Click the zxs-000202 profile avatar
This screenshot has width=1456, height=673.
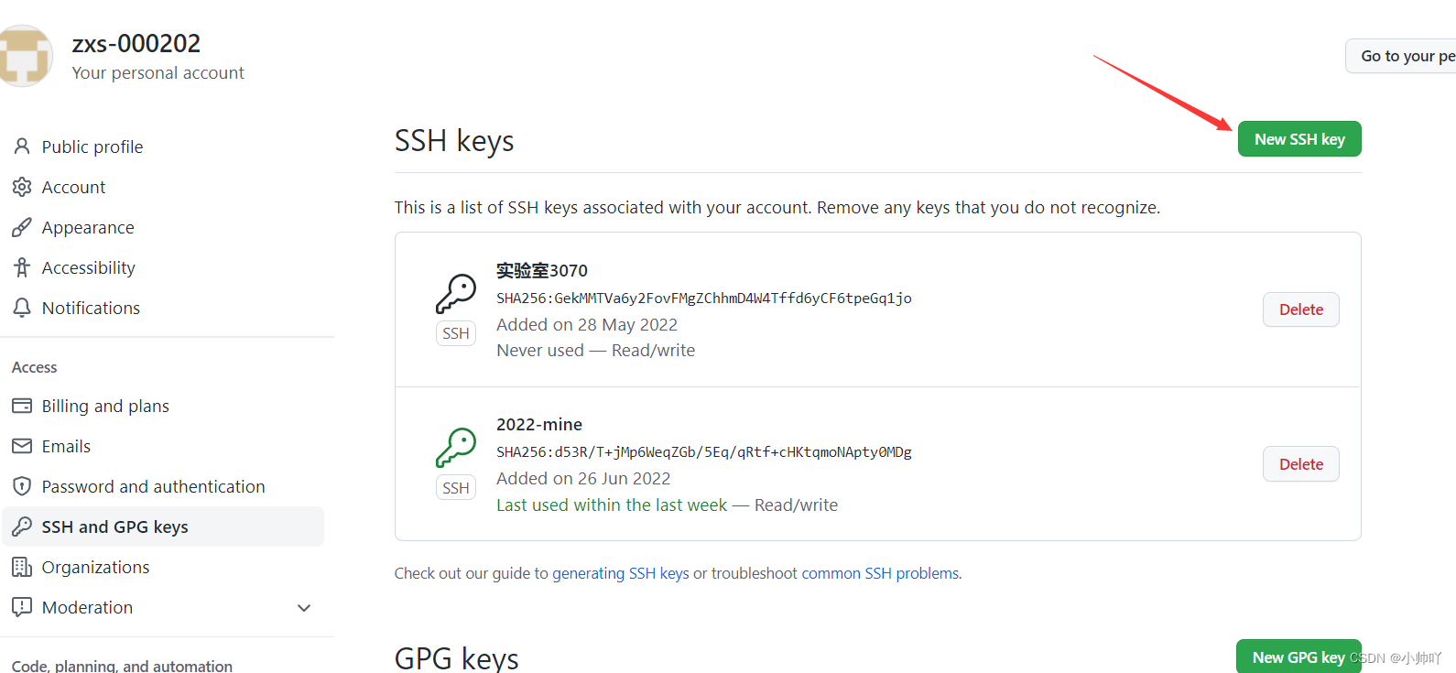pos(24,57)
